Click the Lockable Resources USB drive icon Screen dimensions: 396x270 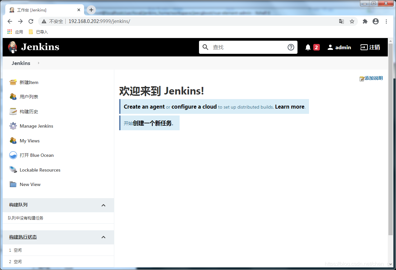(13, 170)
